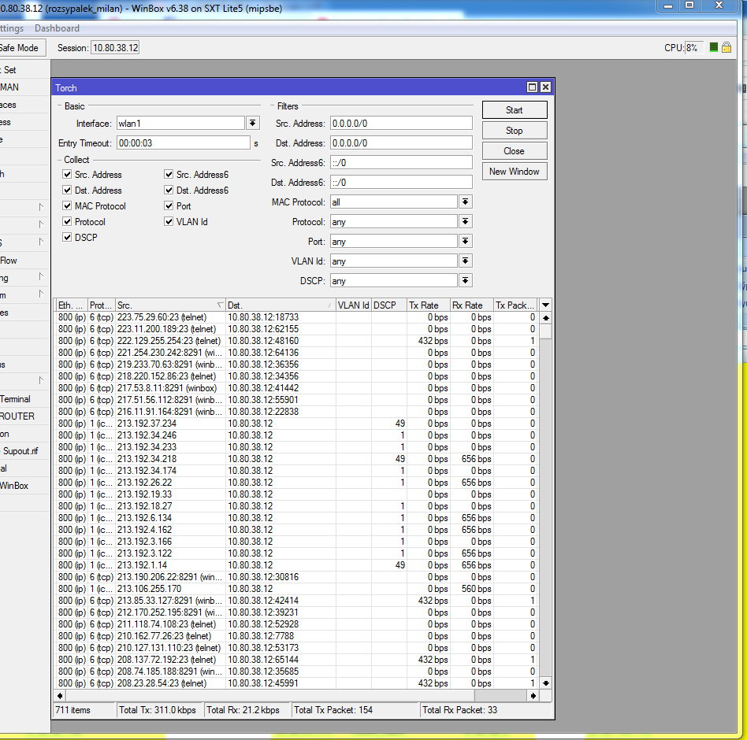Screen dimensions: 747x740
Task: Select the row with source 213.192.1.14
Action: (x=295, y=565)
